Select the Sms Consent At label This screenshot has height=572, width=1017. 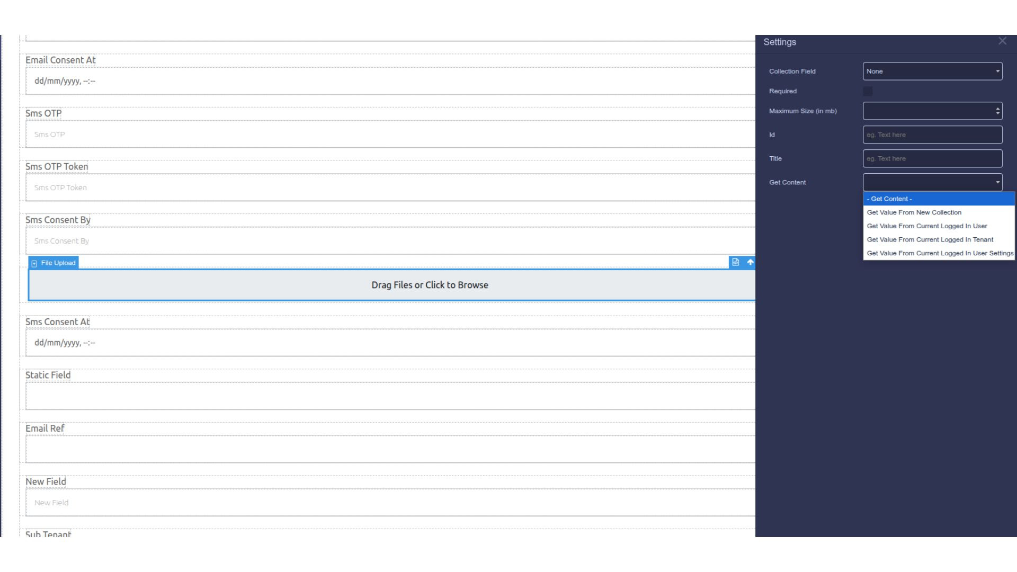point(57,322)
